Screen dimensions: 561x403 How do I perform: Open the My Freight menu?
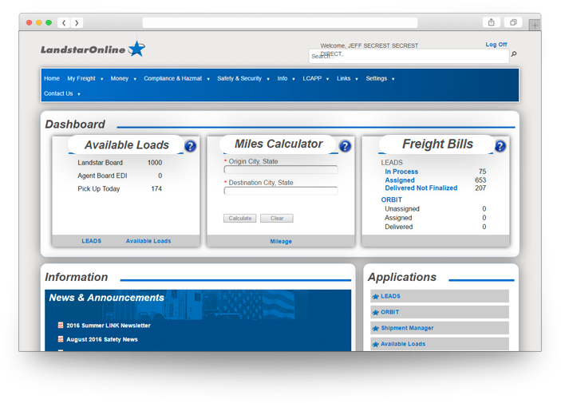(x=81, y=78)
